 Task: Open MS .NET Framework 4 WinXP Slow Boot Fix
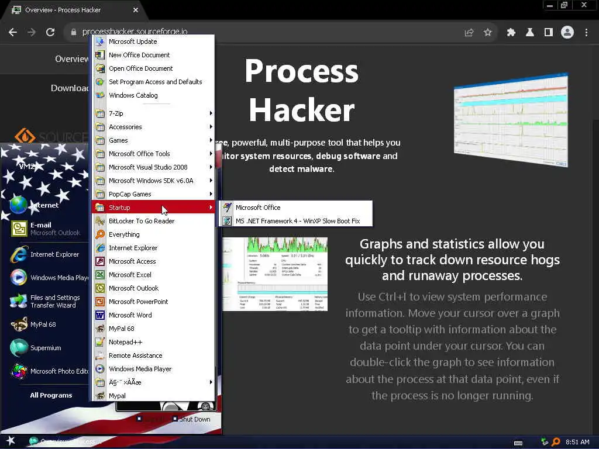(295, 220)
